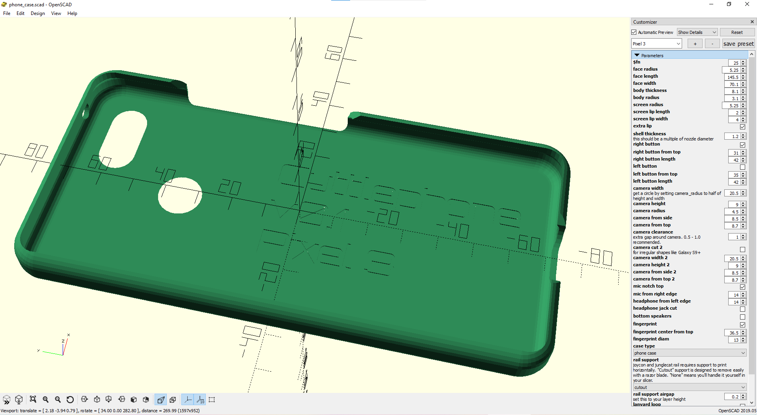This screenshot has height=415, width=757.
Task: Open the File menu
Action: click(x=7, y=13)
